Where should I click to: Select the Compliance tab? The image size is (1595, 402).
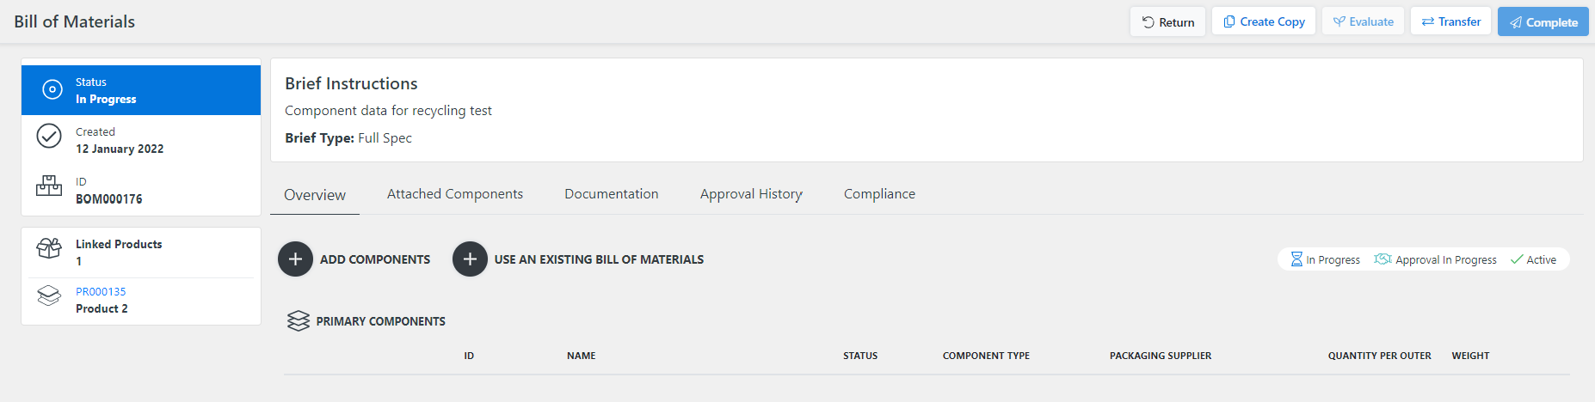(x=879, y=194)
